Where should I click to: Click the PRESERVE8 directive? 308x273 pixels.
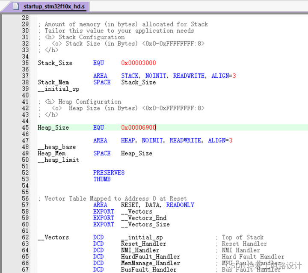tap(109, 172)
